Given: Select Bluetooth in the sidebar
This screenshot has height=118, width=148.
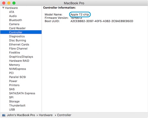Looking at the screenshot, I should tap(15, 20).
